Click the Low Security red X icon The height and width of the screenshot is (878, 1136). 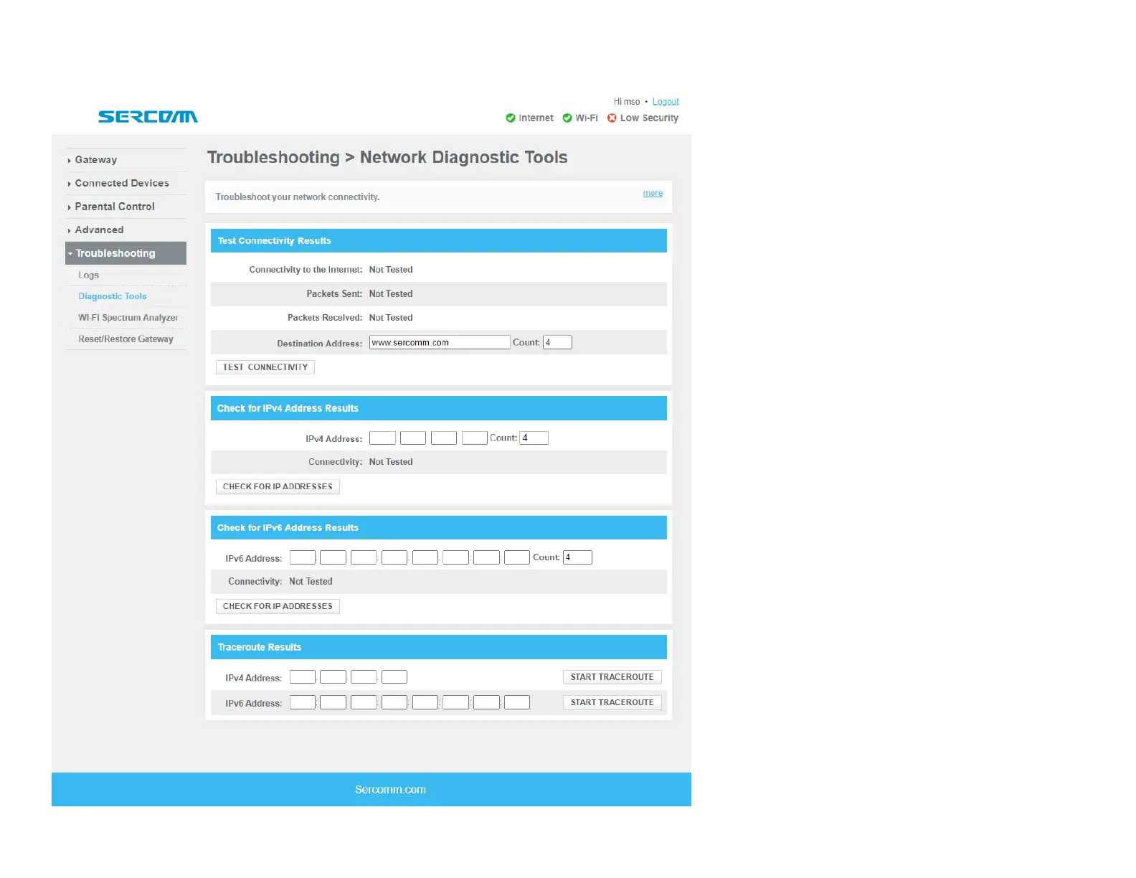[x=612, y=118]
